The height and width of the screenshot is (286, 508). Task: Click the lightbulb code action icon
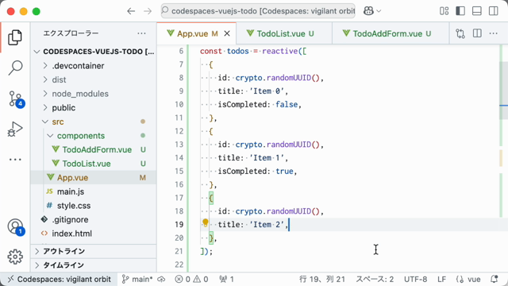[x=205, y=222]
